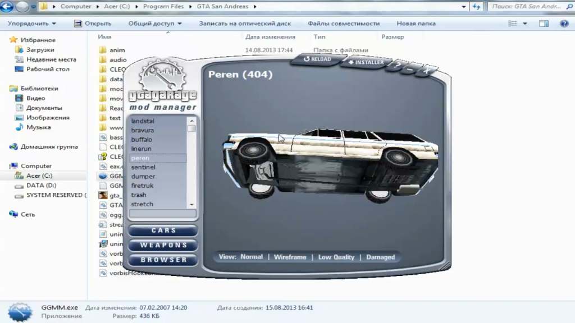Open the Упорядочить menu
The width and height of the screenshot is (575, 323).
point(31,24)
